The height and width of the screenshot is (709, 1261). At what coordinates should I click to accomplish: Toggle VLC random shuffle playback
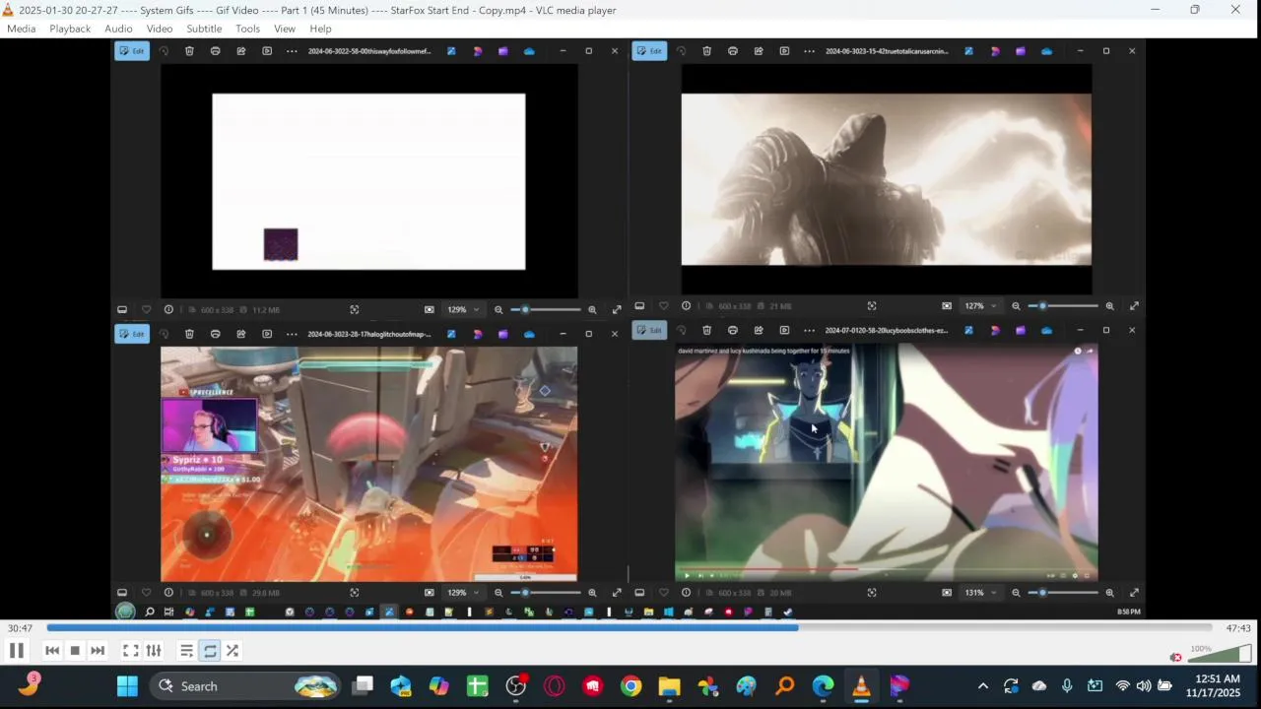coord(232,651)
